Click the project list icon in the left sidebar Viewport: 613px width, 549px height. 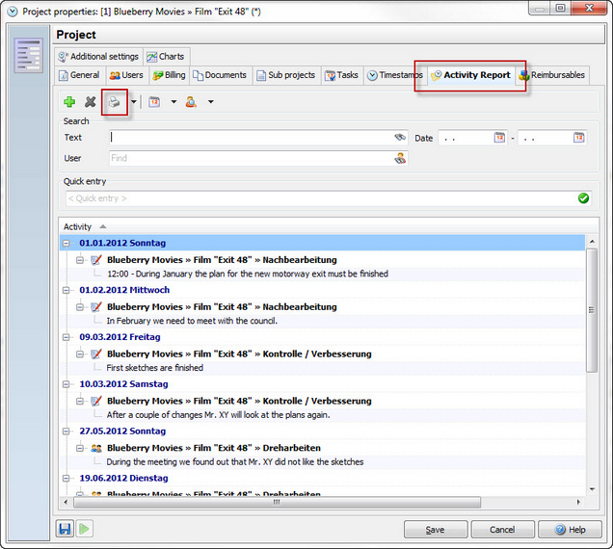tap(29, 55)
